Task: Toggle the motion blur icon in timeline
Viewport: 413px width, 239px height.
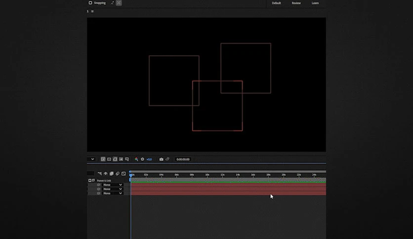Action: click(118, 173)
